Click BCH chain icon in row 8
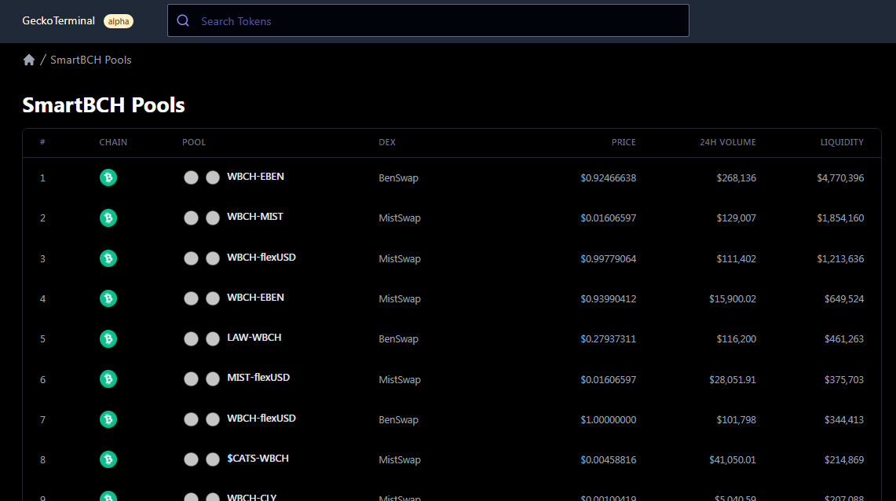Image resolution: width=896 pixels, height=501 pixels. click(x=108, y=459)
